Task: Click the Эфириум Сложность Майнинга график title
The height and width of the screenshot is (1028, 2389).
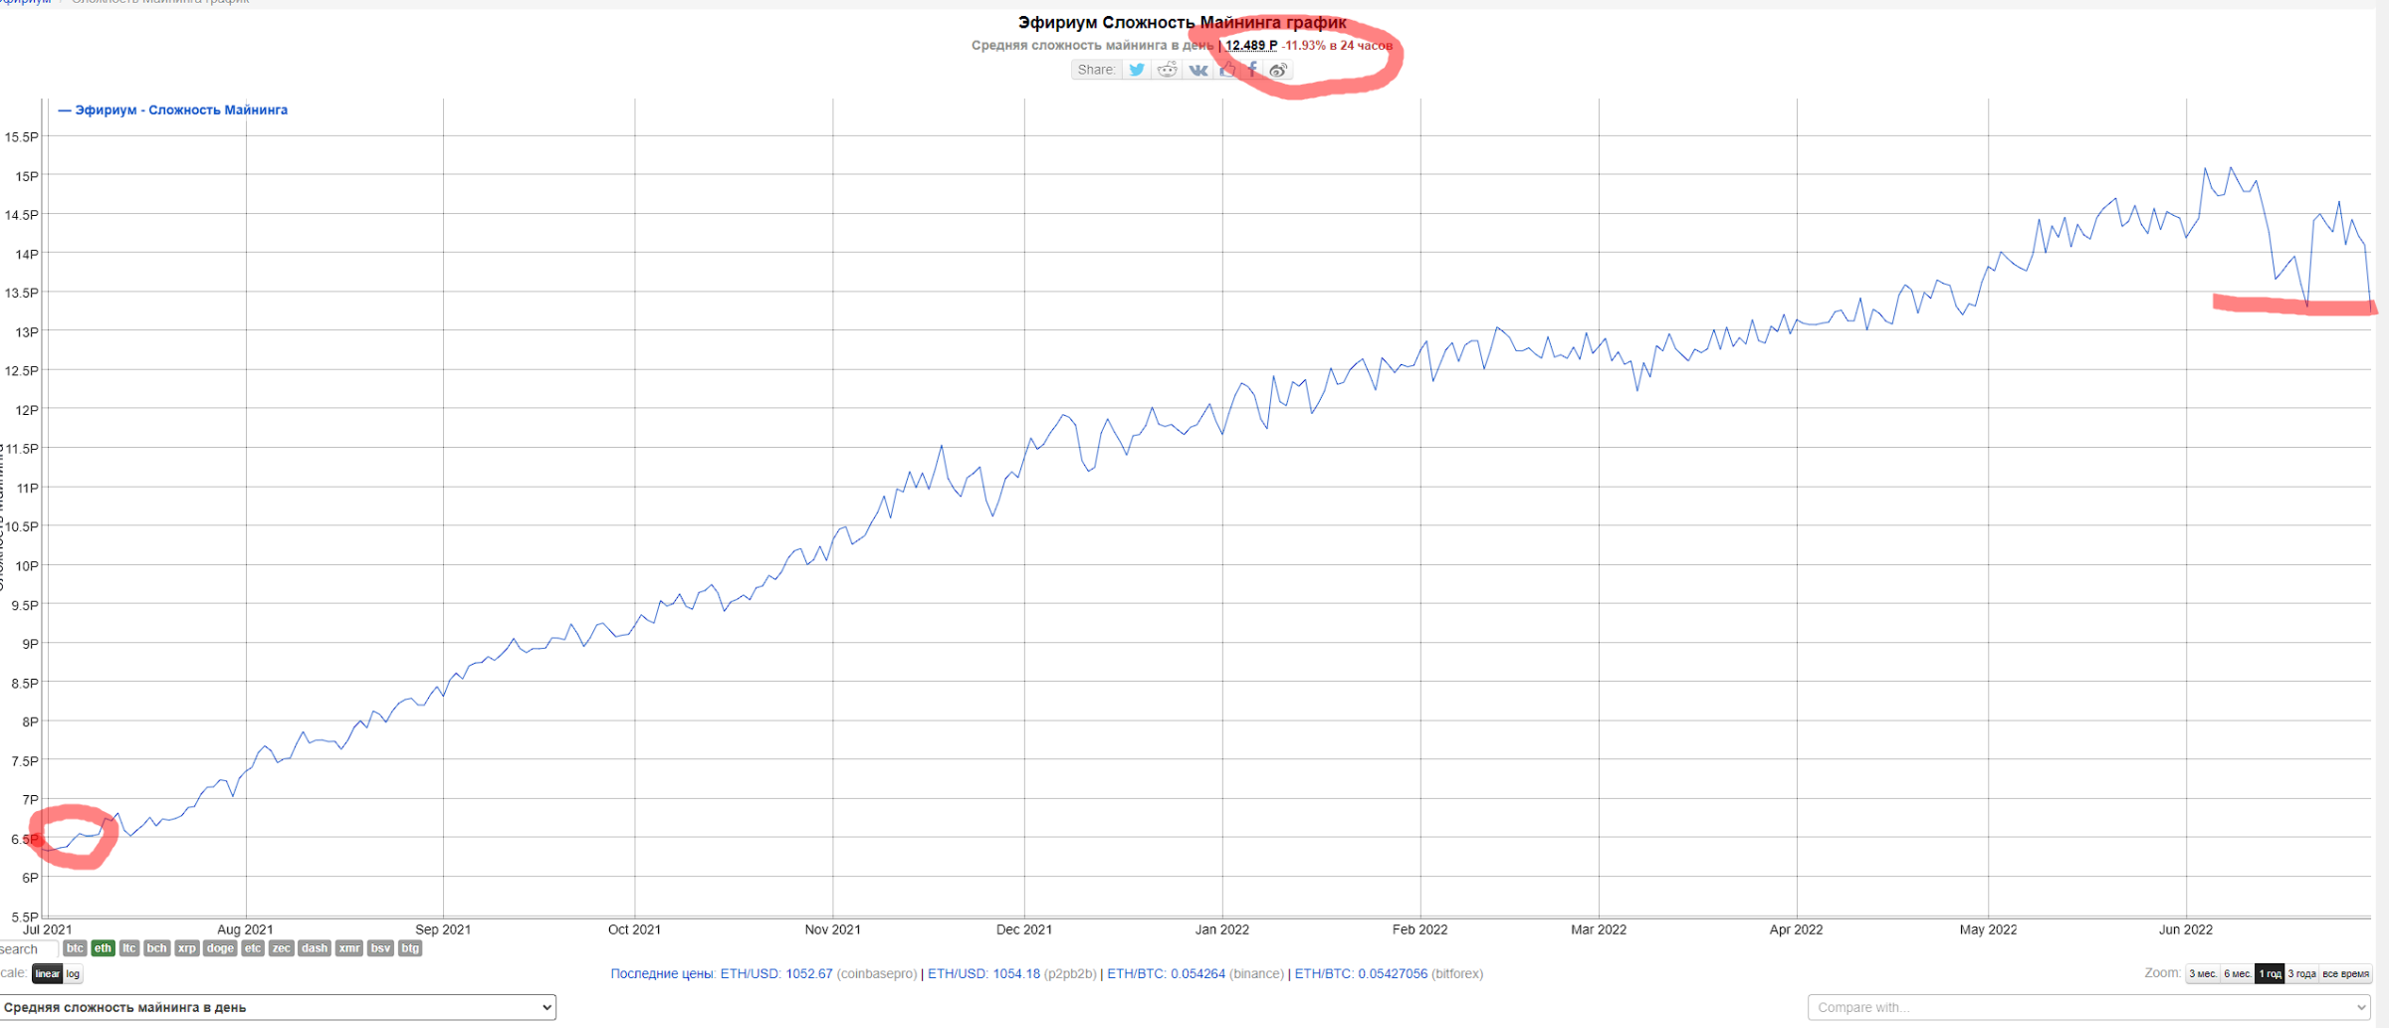Action: 1182,22
